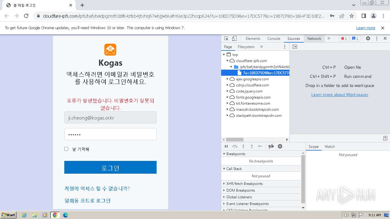Expand the cdnjs.cloudflare.com tree node

(x=227, y=85)
